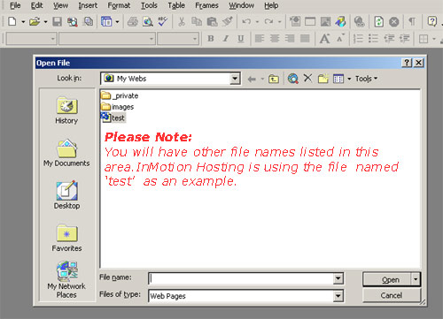Click the Preview in Browser icon
Viewport: 443px width, 319px height.
148,22
